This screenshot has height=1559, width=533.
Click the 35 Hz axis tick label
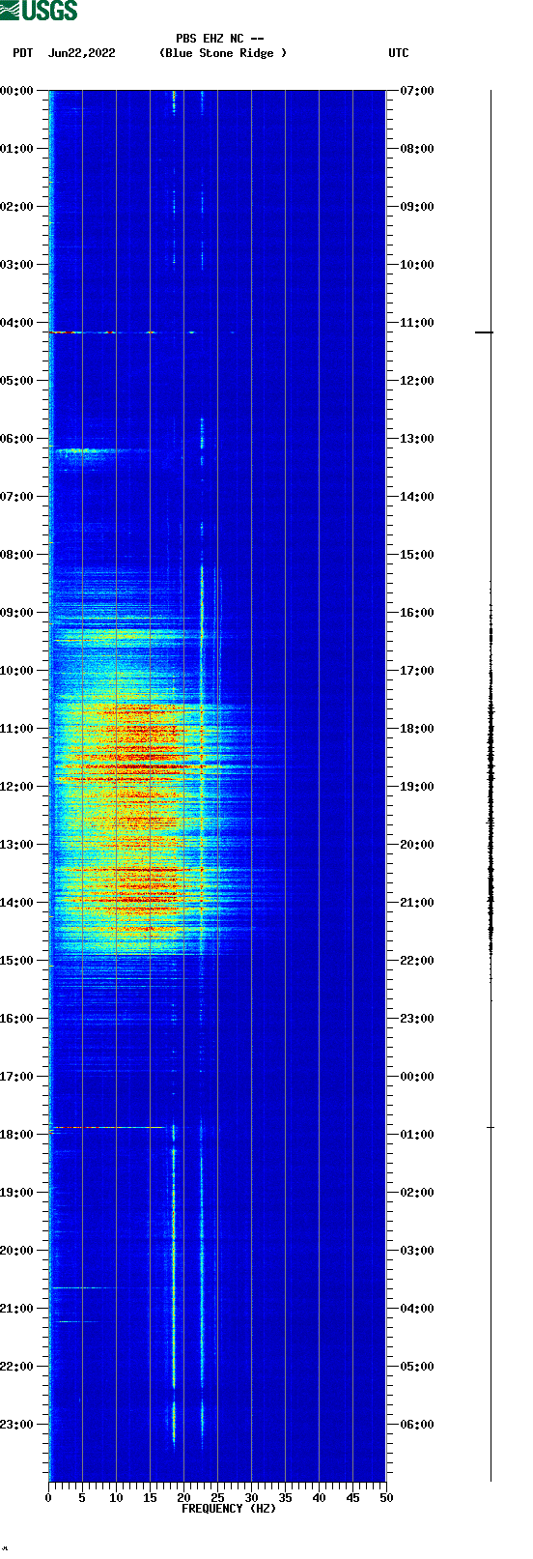point(285,1498)
